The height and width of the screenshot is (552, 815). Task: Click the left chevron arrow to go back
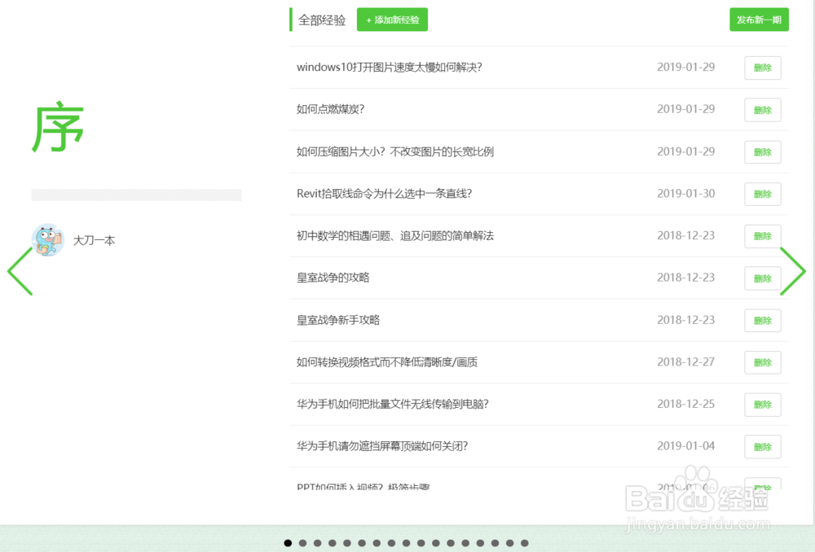tap(18, 272)
